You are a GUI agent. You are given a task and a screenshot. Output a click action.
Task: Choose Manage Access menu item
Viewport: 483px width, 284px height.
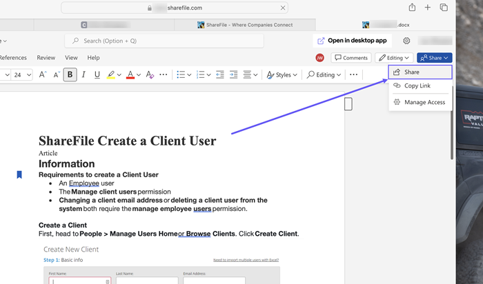420,102
